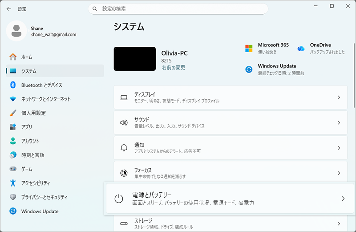Click the ゲーム controller icon
This screenshot has height=232, width=356.
(x=13, y=169)
